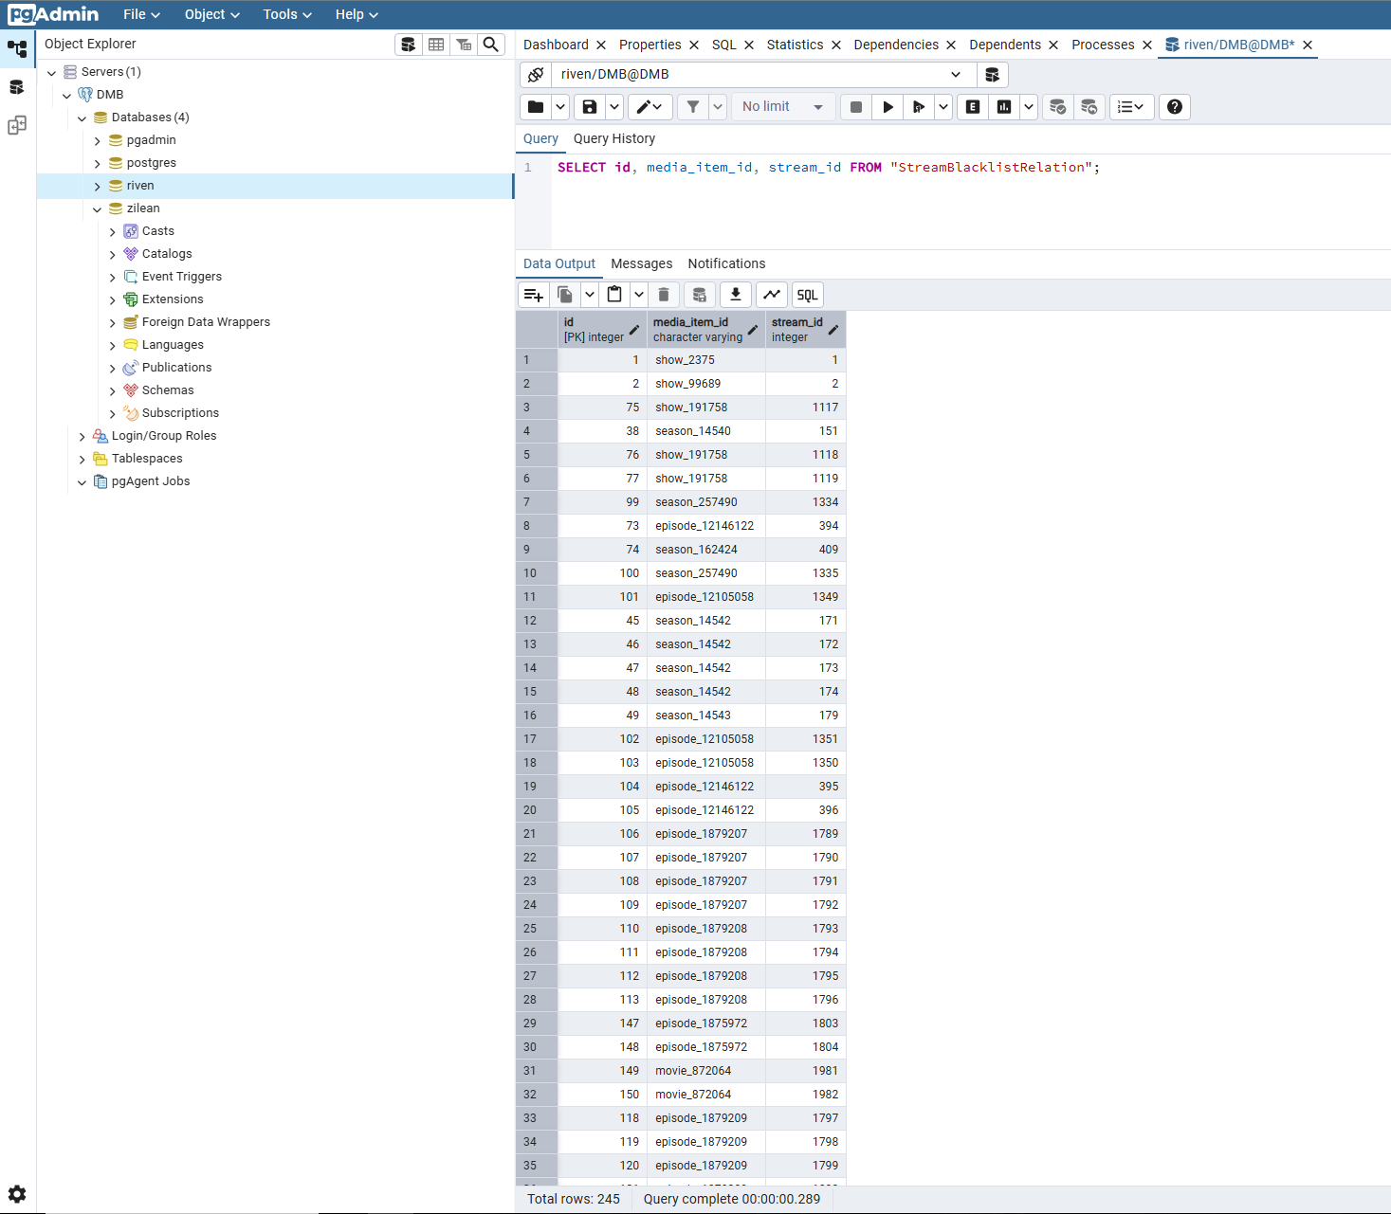Open the Macros list icon

1131,107
